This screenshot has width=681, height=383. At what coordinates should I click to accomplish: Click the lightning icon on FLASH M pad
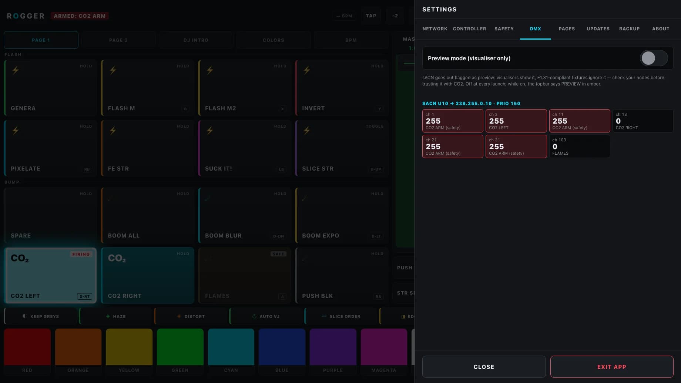pyautogui.click(x=113, y=70)
